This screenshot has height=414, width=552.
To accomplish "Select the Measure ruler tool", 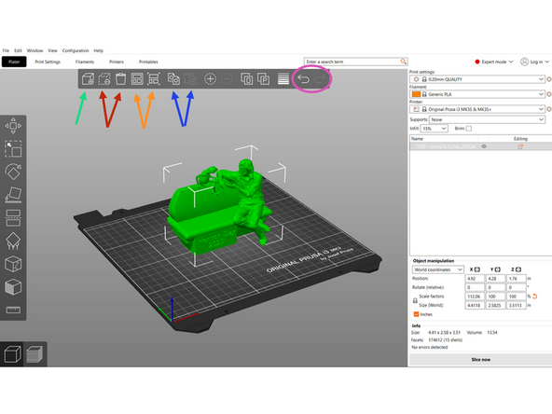I will pos(13,310).
